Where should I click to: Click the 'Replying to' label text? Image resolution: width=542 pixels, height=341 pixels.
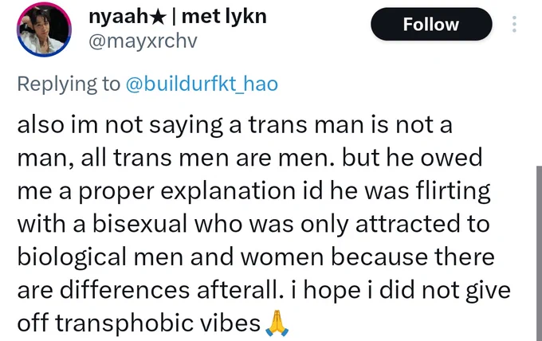point(69,84)
